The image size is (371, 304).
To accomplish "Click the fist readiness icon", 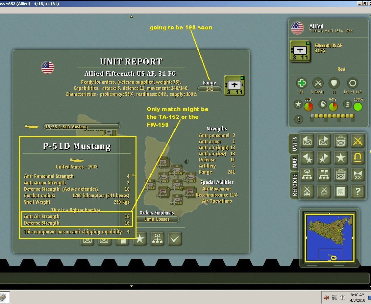I will coord(323,104).
